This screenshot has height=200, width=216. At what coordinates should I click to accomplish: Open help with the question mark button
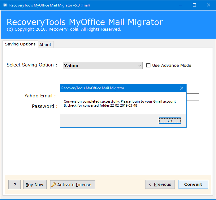tap(15, 185)
